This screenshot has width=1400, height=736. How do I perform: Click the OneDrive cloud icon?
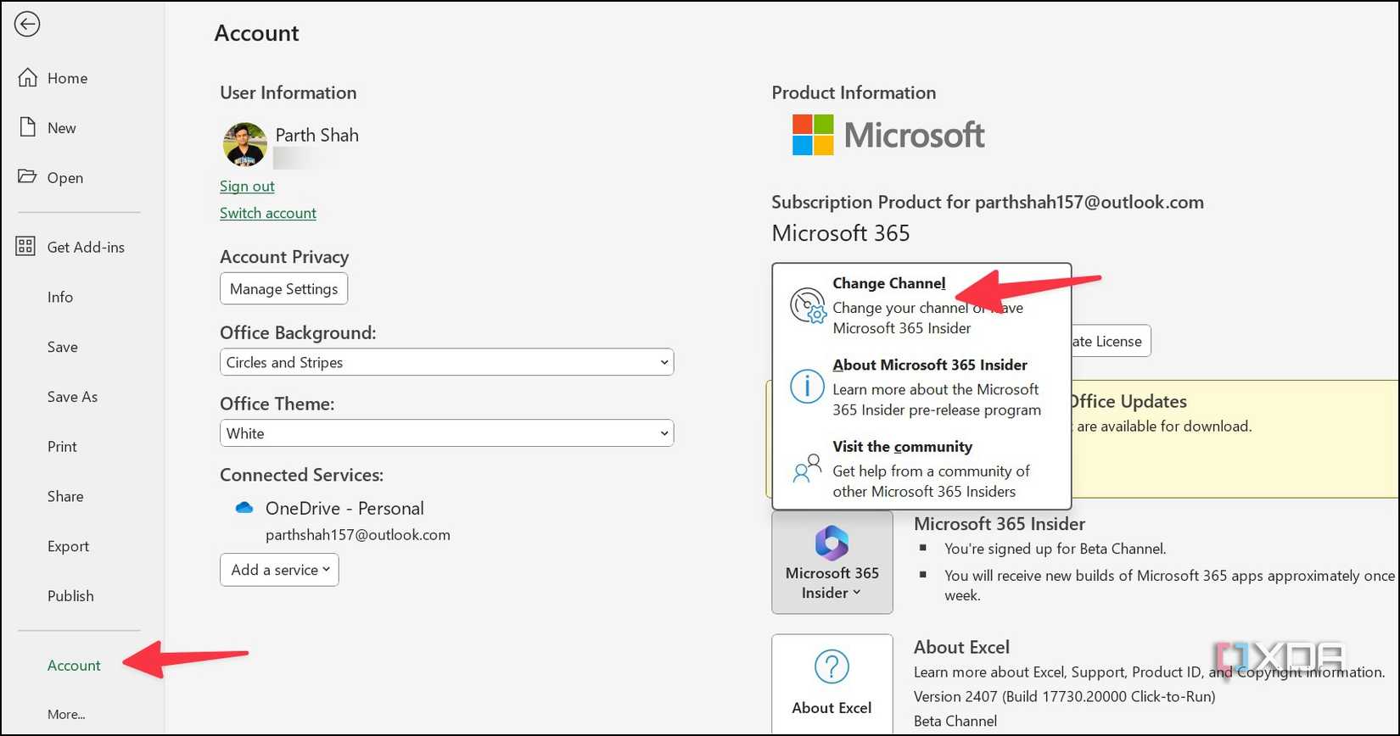click(x=244, y=508)
